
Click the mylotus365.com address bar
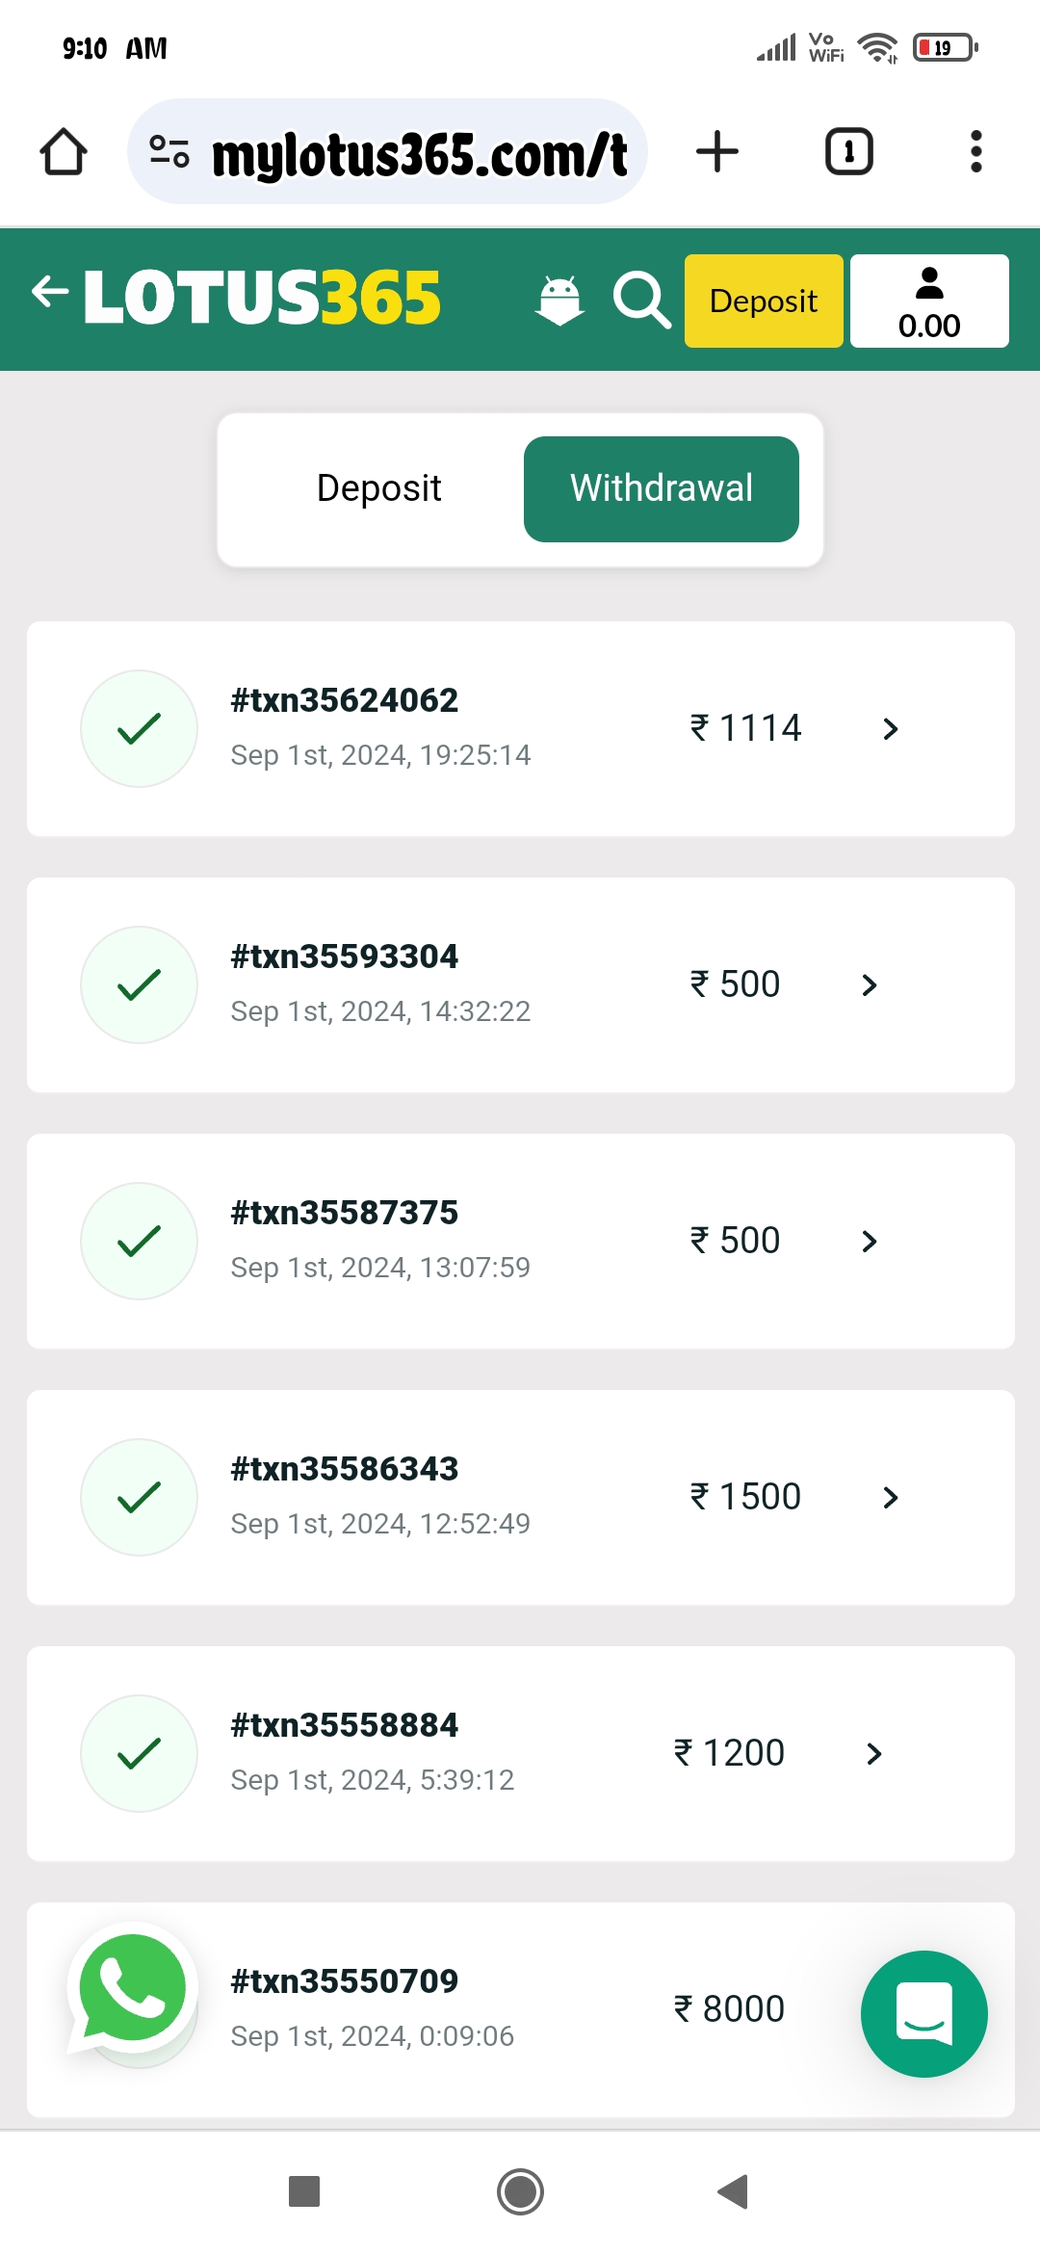point(419,154)
